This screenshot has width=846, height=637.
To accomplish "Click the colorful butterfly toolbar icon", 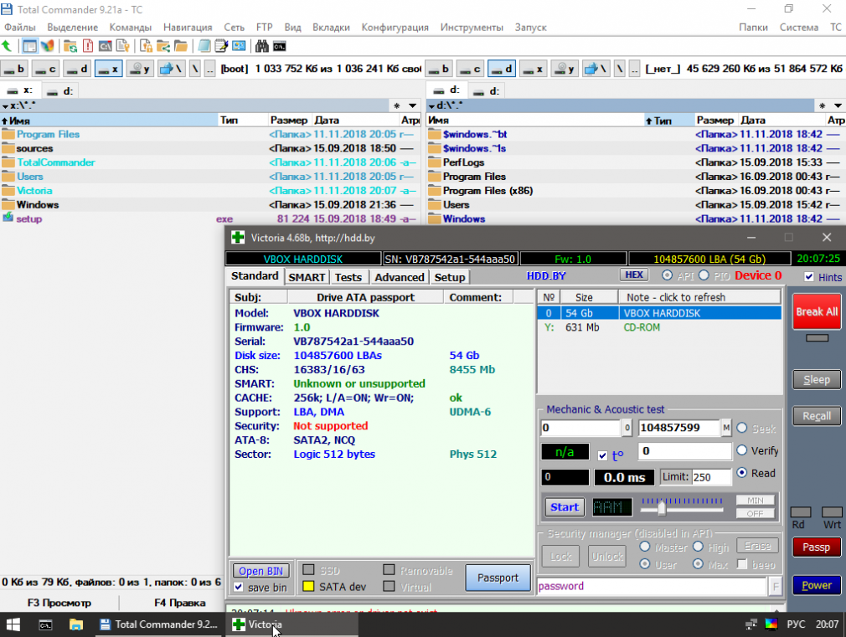I will 48,46.
